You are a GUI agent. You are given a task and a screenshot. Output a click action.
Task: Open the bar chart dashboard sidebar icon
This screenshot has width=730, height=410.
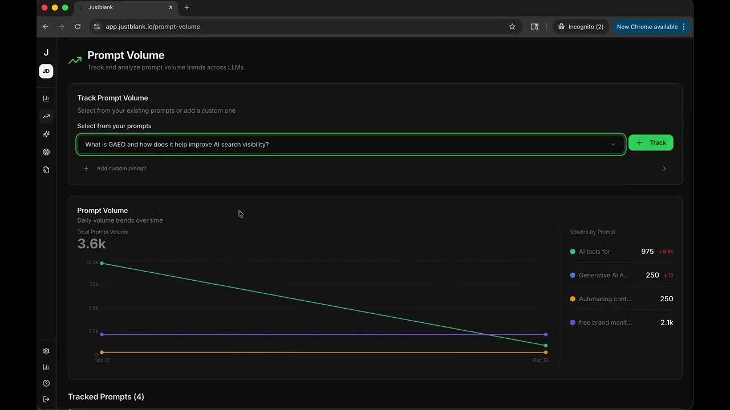[x=46, y=99]
